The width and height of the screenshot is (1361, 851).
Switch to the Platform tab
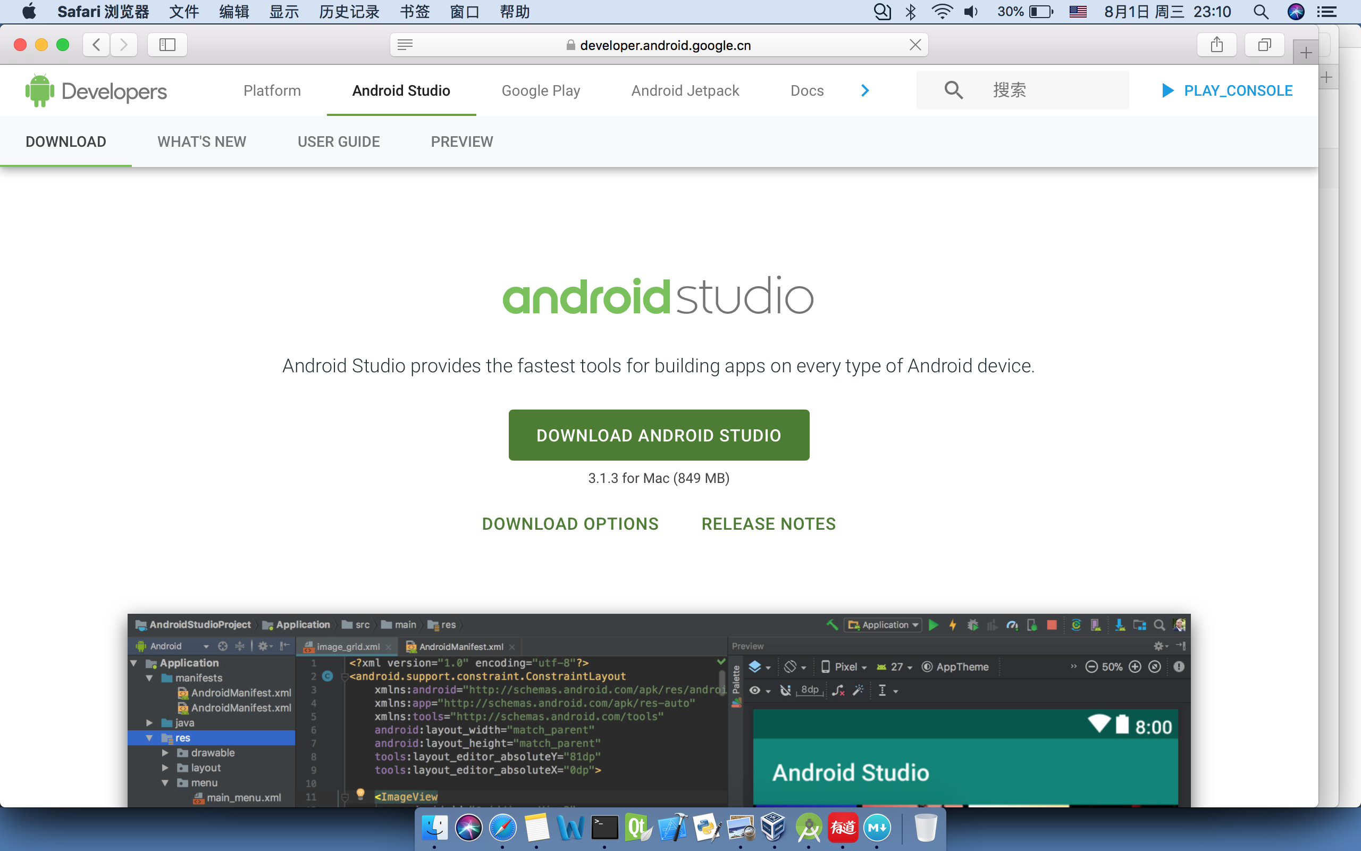click(272, 90)
